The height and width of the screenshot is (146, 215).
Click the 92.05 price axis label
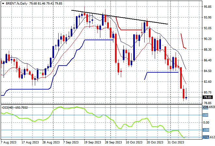[208, 28]
